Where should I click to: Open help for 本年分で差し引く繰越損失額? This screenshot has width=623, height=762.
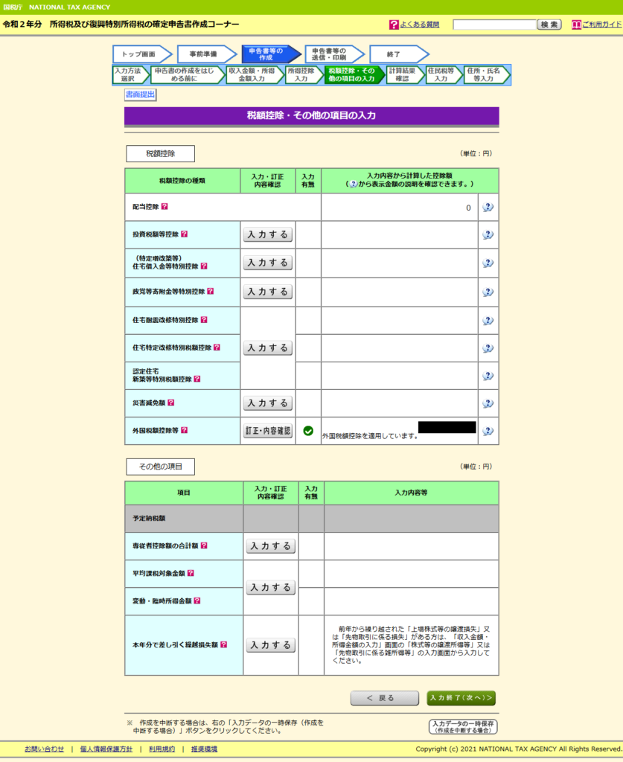[x=223, y=645]
